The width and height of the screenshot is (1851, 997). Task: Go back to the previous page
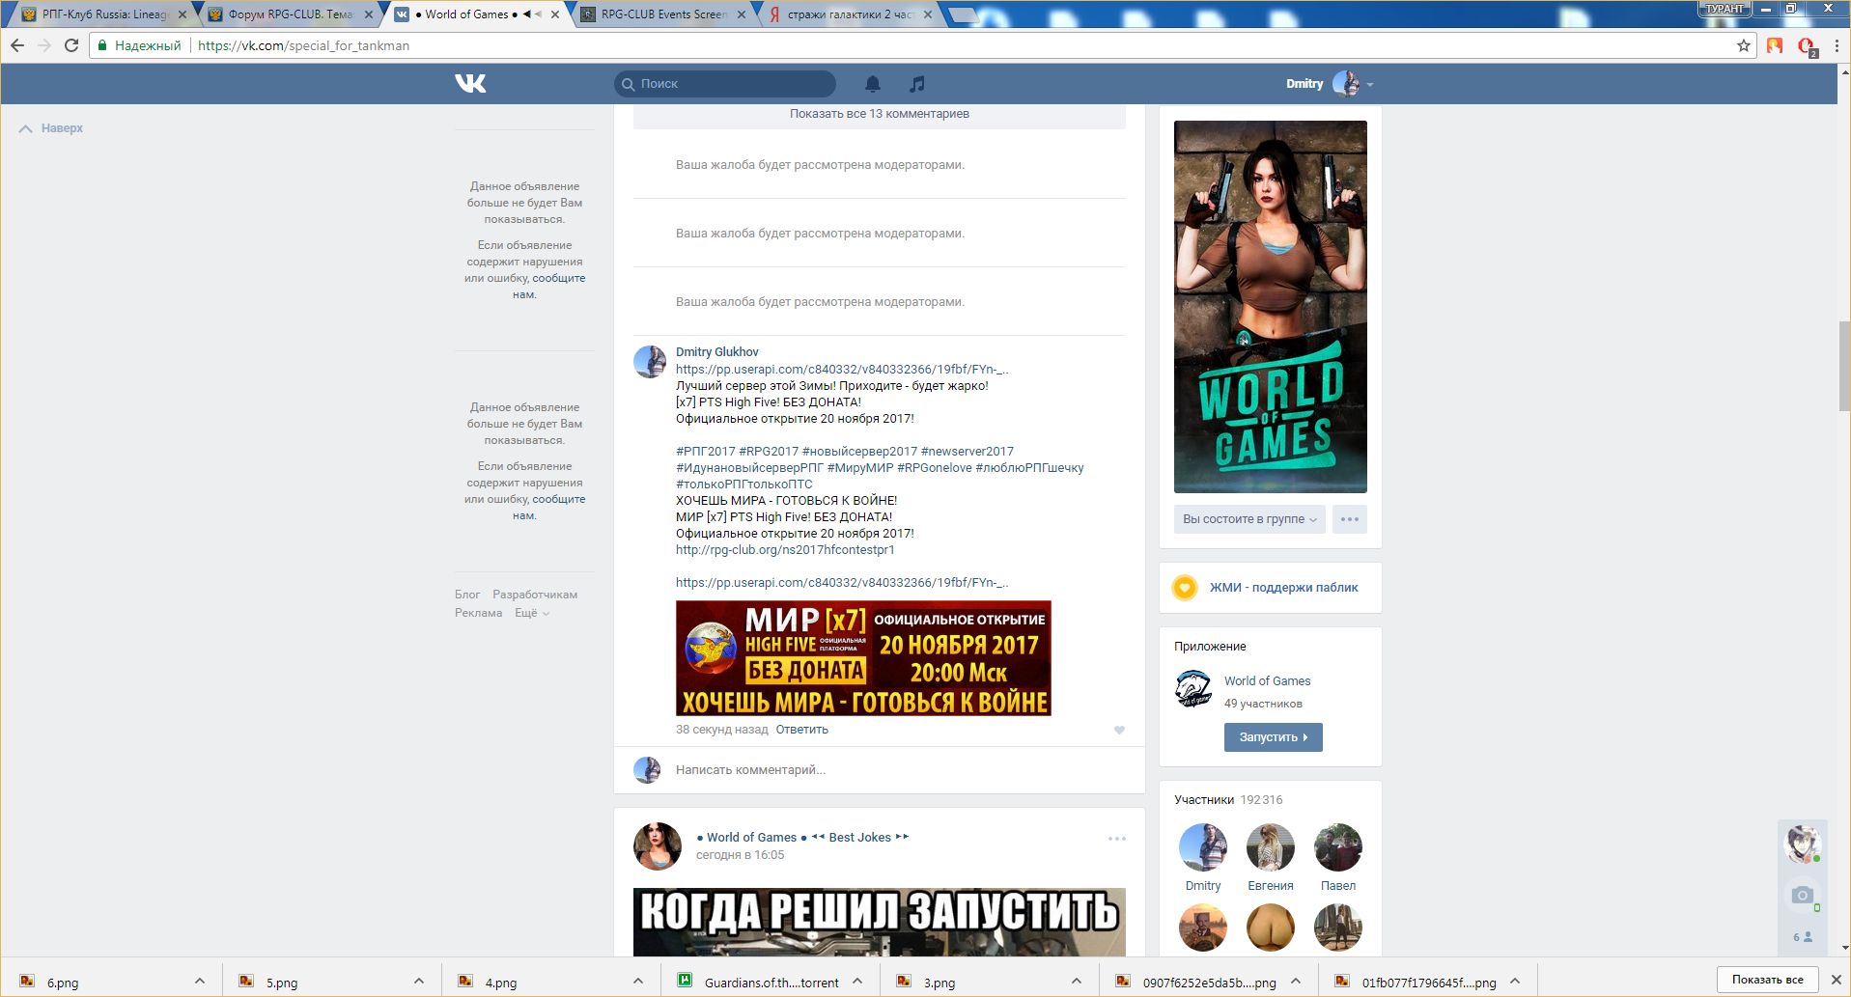17,45
